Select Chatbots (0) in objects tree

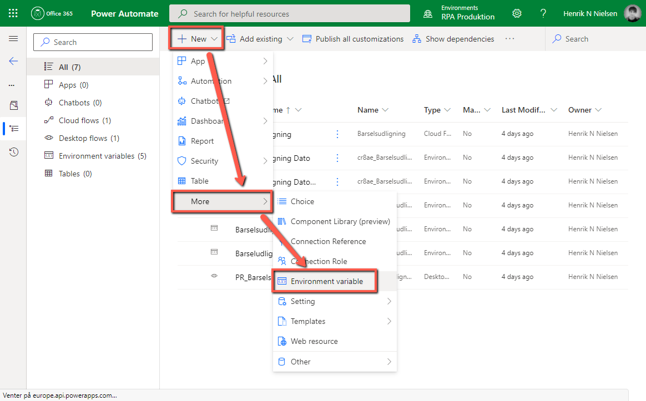click(x=93, y=103)
